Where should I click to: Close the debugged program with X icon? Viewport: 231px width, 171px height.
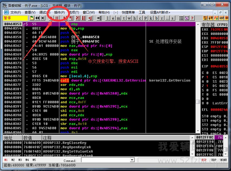pyautogui.click(x=43, y=18)
